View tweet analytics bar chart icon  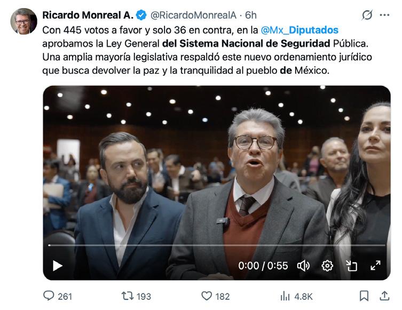point(285,296)
